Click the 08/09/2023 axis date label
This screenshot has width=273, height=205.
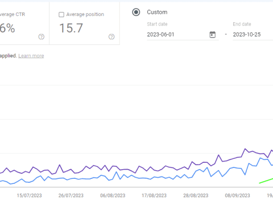coord(237,195)
